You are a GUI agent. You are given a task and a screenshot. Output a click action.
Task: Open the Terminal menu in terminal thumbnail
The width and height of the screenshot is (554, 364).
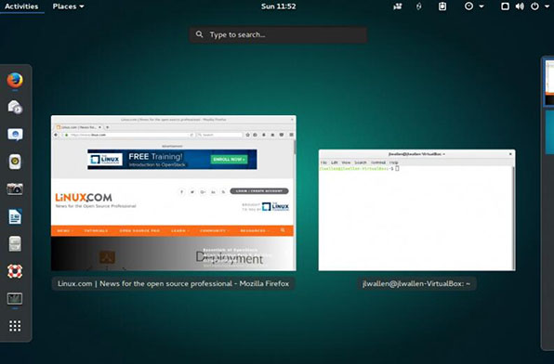click(x=378, y=162)
